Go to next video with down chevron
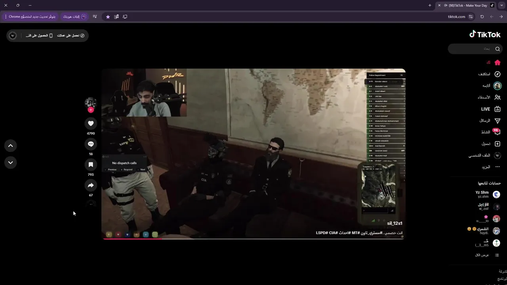507x285 pixels. [x=11, y=162]
